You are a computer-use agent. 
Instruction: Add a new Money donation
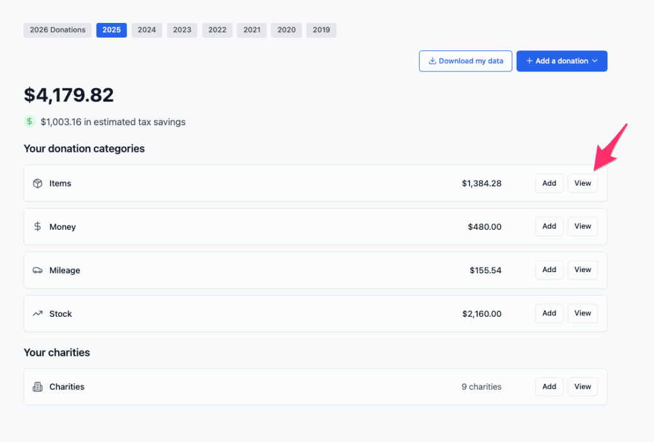click(549, 227)
